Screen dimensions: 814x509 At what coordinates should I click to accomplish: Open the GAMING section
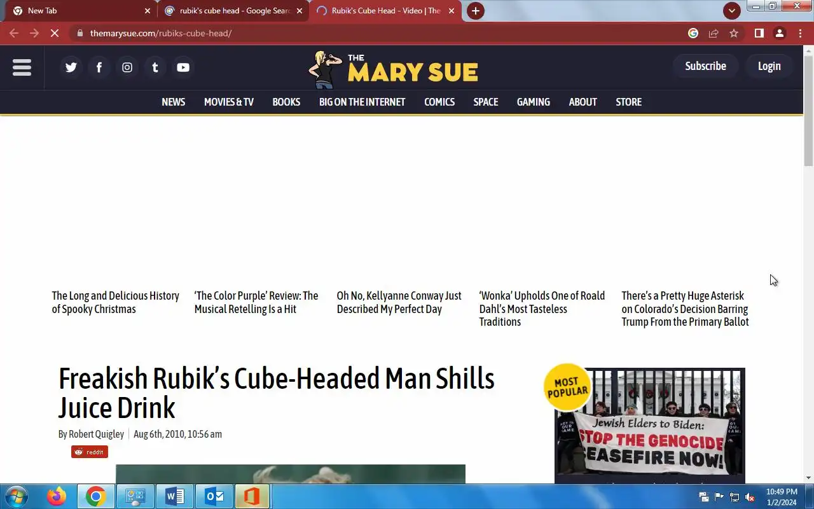click(x=534, y=102)
